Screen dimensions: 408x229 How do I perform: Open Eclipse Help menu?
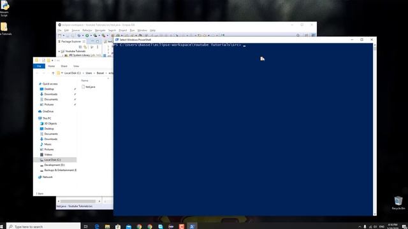[153, 31]
